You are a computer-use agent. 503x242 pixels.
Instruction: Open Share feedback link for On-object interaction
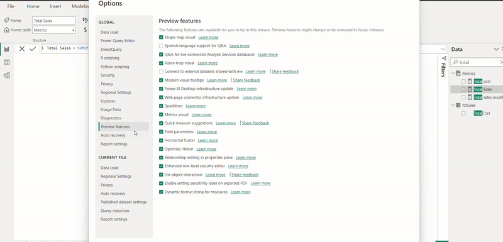[x=245, y=175]
